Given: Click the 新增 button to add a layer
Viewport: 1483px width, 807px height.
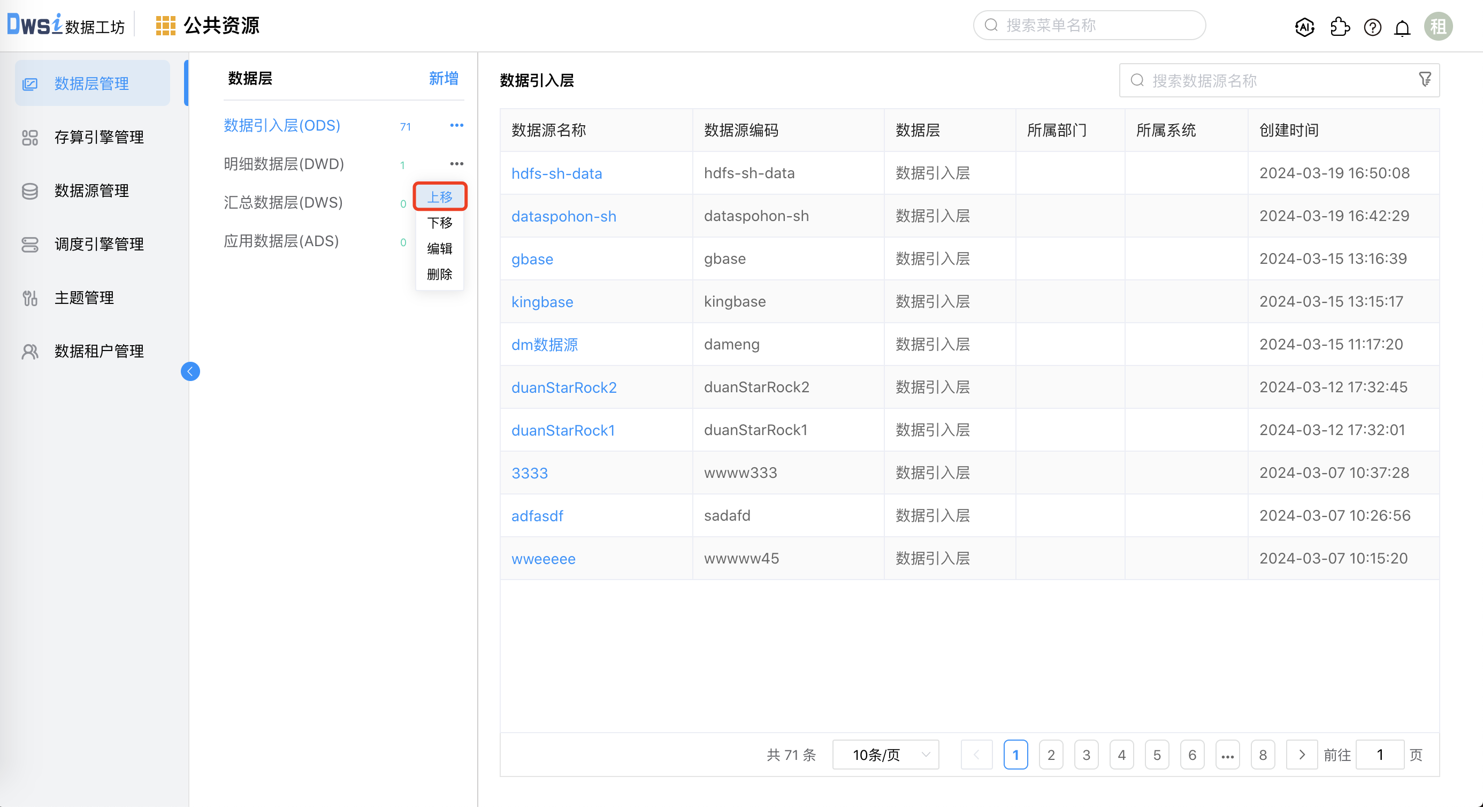Looking at the screenshot, I should tap(443, 79).
